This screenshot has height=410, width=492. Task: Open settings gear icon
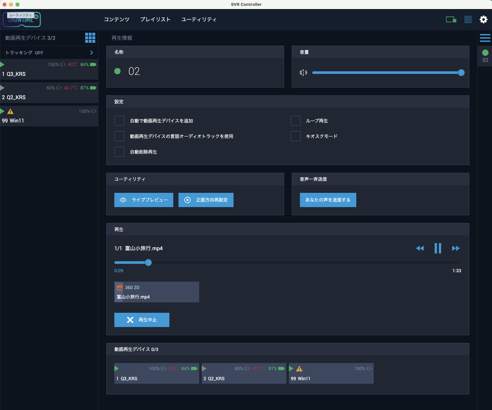point(484,19)
